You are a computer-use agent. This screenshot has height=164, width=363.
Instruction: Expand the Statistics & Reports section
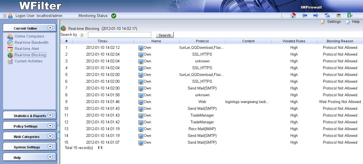(29, 115)
